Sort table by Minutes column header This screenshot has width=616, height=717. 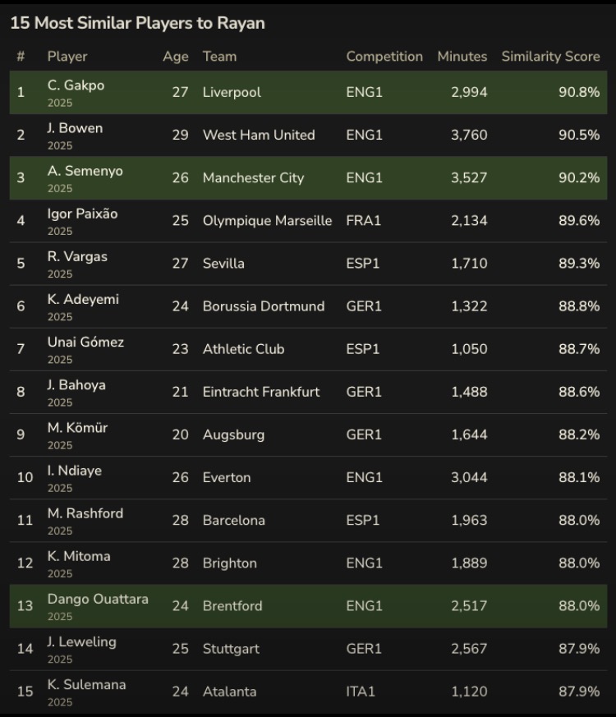[x=462, y=56]
